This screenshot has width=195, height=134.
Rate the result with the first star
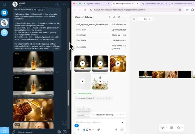point(98,98)
